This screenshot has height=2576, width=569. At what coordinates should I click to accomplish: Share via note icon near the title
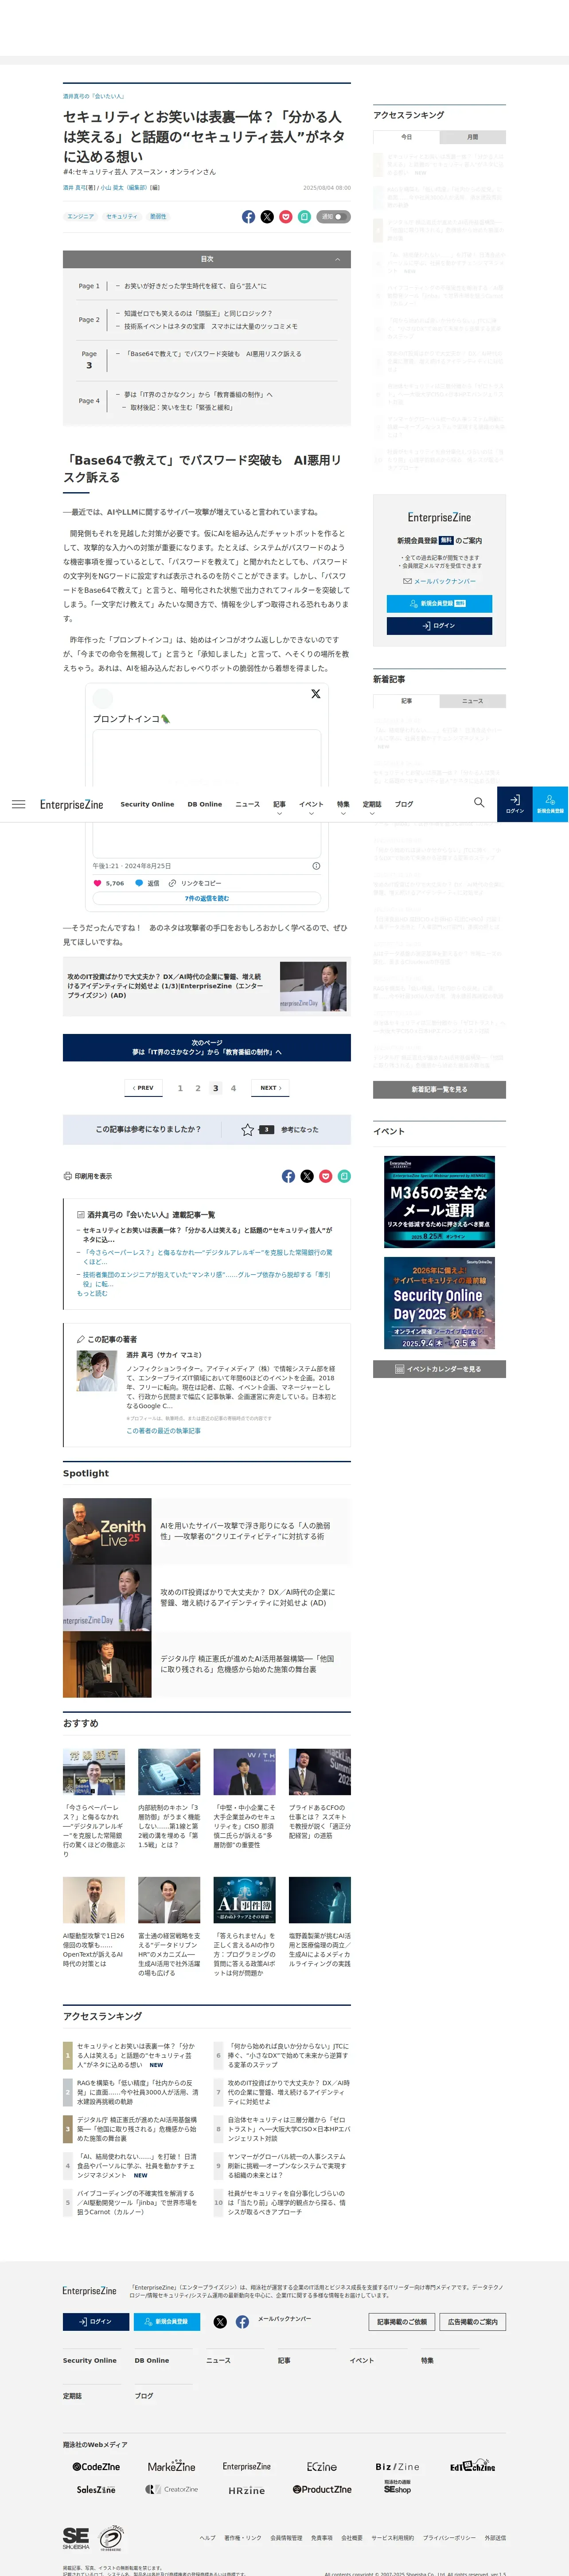[304, 217]
